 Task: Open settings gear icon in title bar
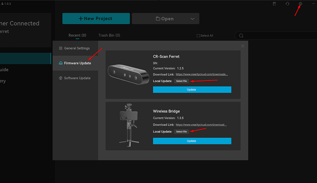(x=300, y=4)
